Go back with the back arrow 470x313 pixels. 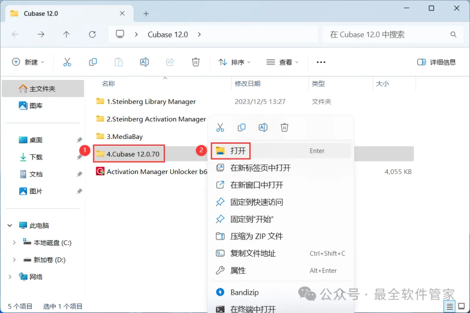[15, 35]
